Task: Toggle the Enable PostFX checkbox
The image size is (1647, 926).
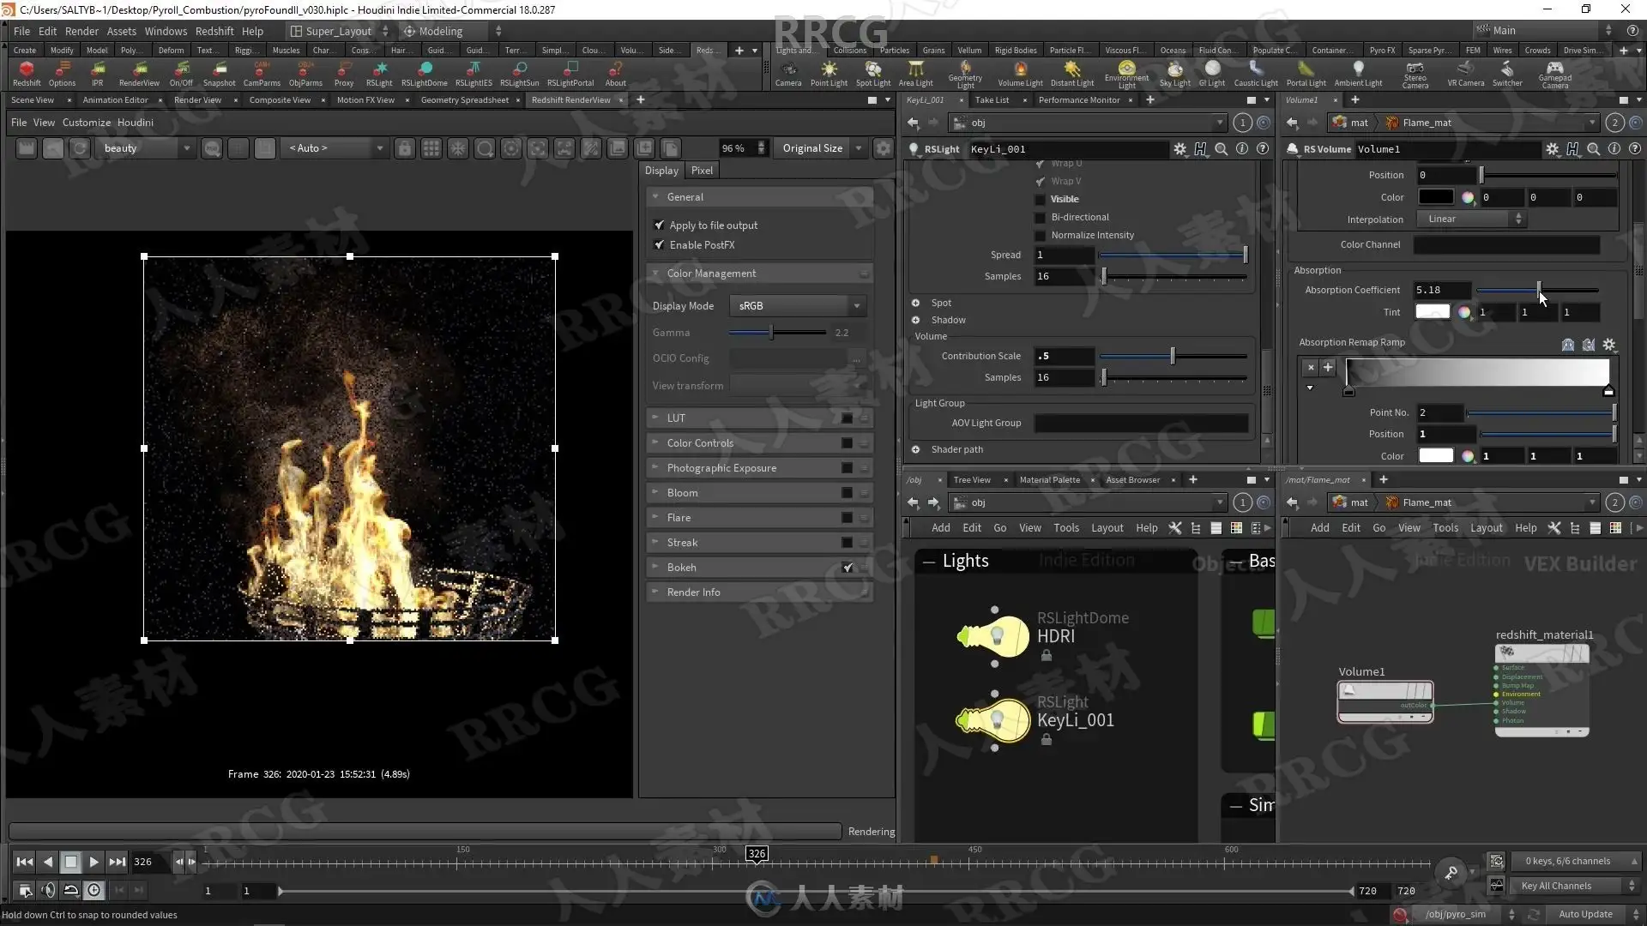Action: pos(659,244)
